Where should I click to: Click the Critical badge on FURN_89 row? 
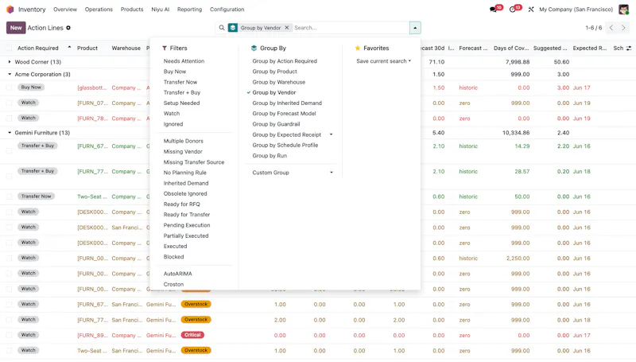point(192,335)
